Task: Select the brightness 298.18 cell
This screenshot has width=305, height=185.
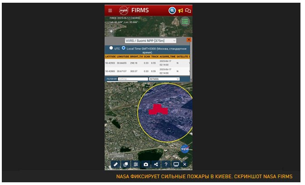Action: [133, 63]
